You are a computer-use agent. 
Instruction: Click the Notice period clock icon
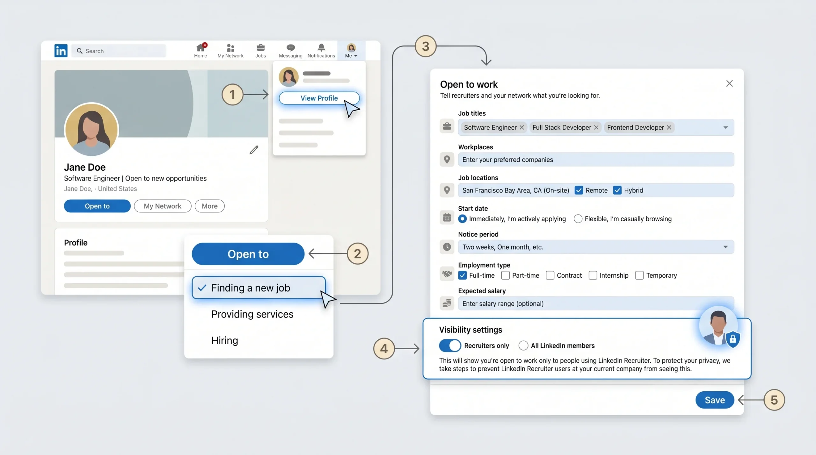point(447,247)
